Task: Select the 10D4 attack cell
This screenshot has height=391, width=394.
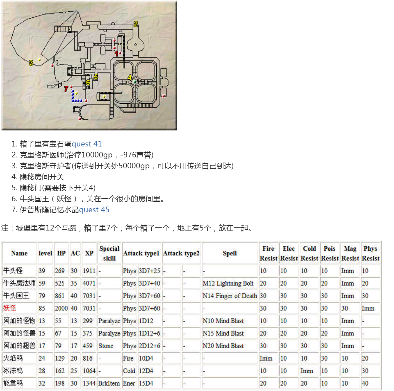Action: (x=149, y=358)
